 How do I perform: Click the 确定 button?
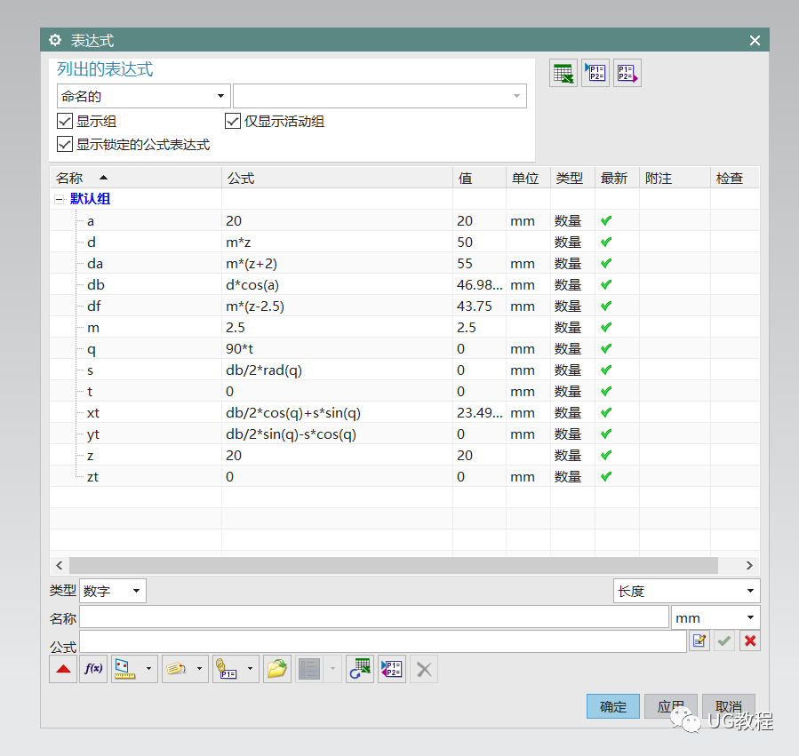[x=612, y=706]
